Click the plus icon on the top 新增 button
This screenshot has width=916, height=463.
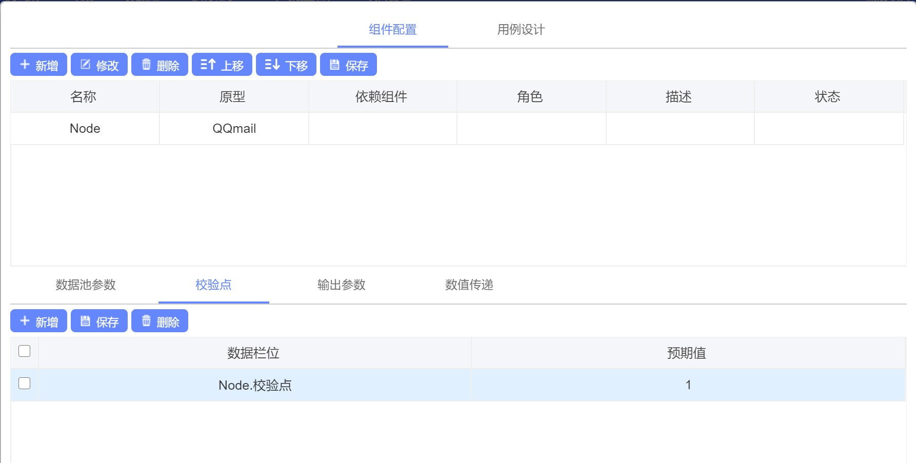25,65
